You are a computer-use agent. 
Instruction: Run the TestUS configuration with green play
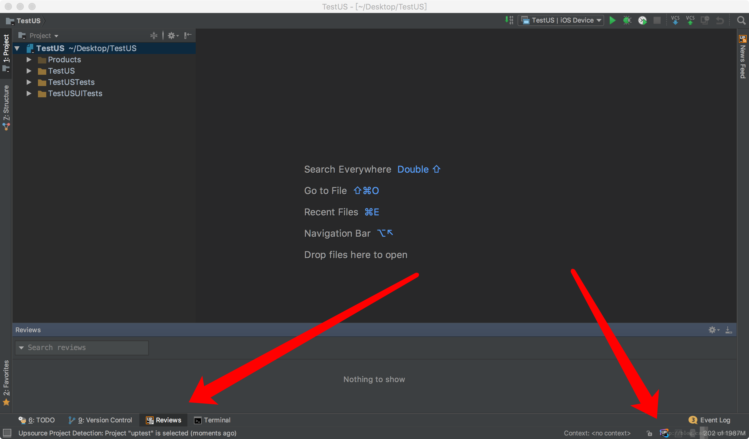click(612, 20)
